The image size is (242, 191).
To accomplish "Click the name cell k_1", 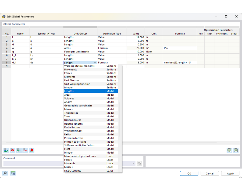I will pyautogui.click(x=20, y=55).
